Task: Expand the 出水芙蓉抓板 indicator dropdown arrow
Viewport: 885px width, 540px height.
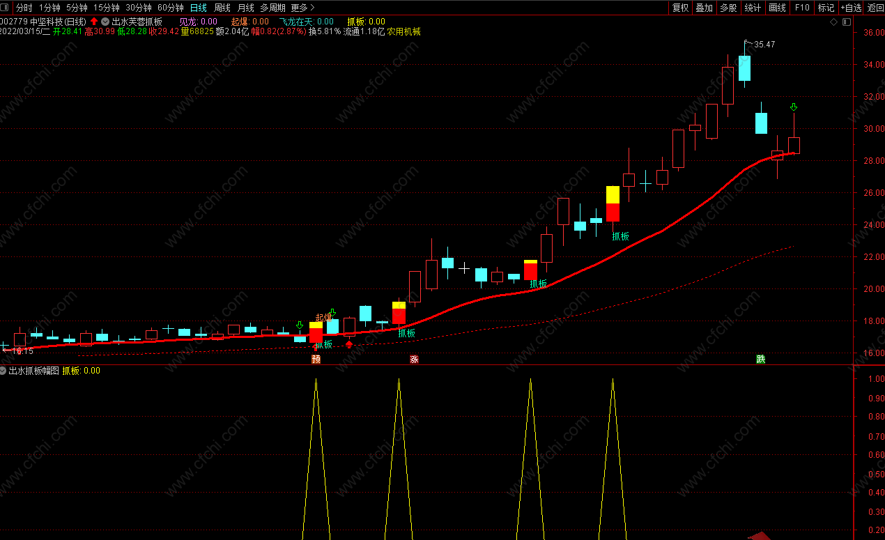Action: coord(105,22)
